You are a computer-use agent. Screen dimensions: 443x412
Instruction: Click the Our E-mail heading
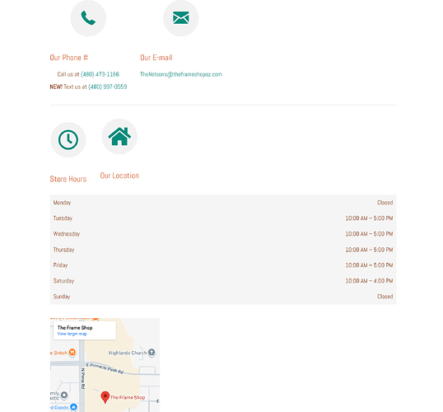(156, 58)
